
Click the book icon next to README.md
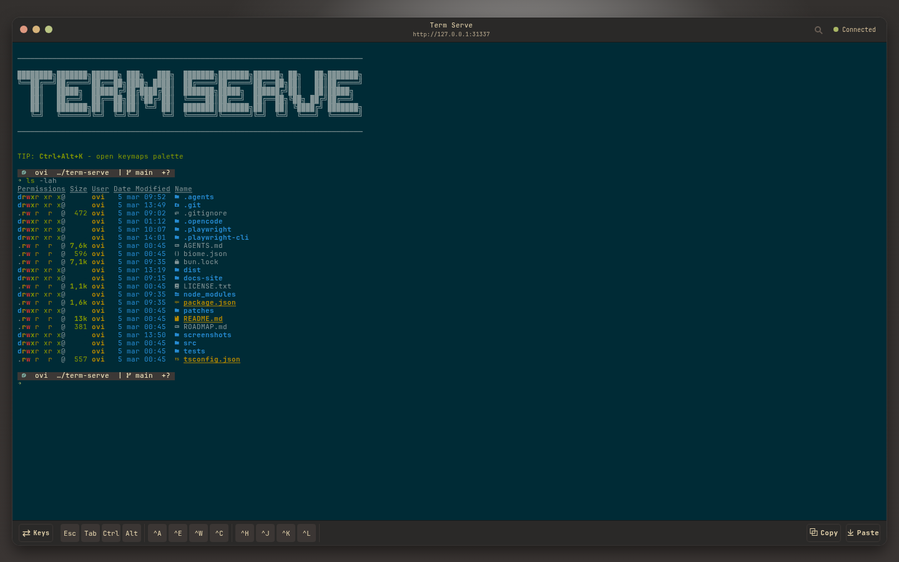click(x=177, y=318)
